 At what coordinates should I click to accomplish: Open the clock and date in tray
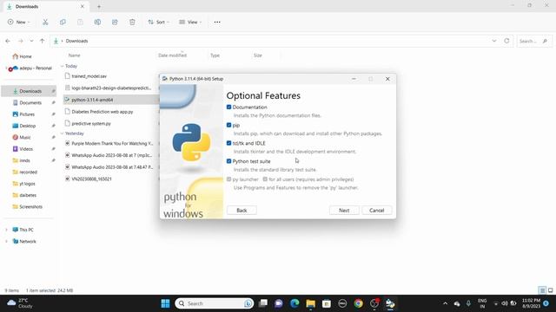tap(531, 303)
